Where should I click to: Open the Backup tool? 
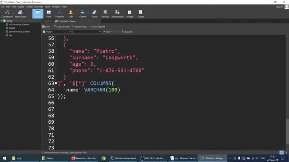(105, 14)
